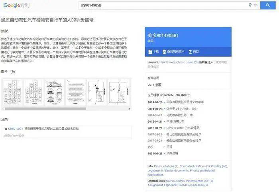Click the patent title 通过自动驾驶汽车检测骑自行车的人的手势信号

(x=47, y=20)
